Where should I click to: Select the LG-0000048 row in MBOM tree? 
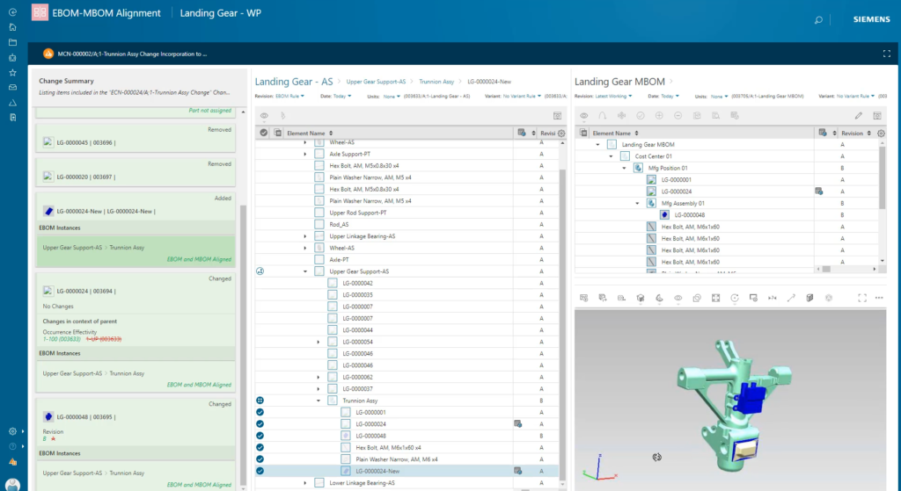click(727, 215)
